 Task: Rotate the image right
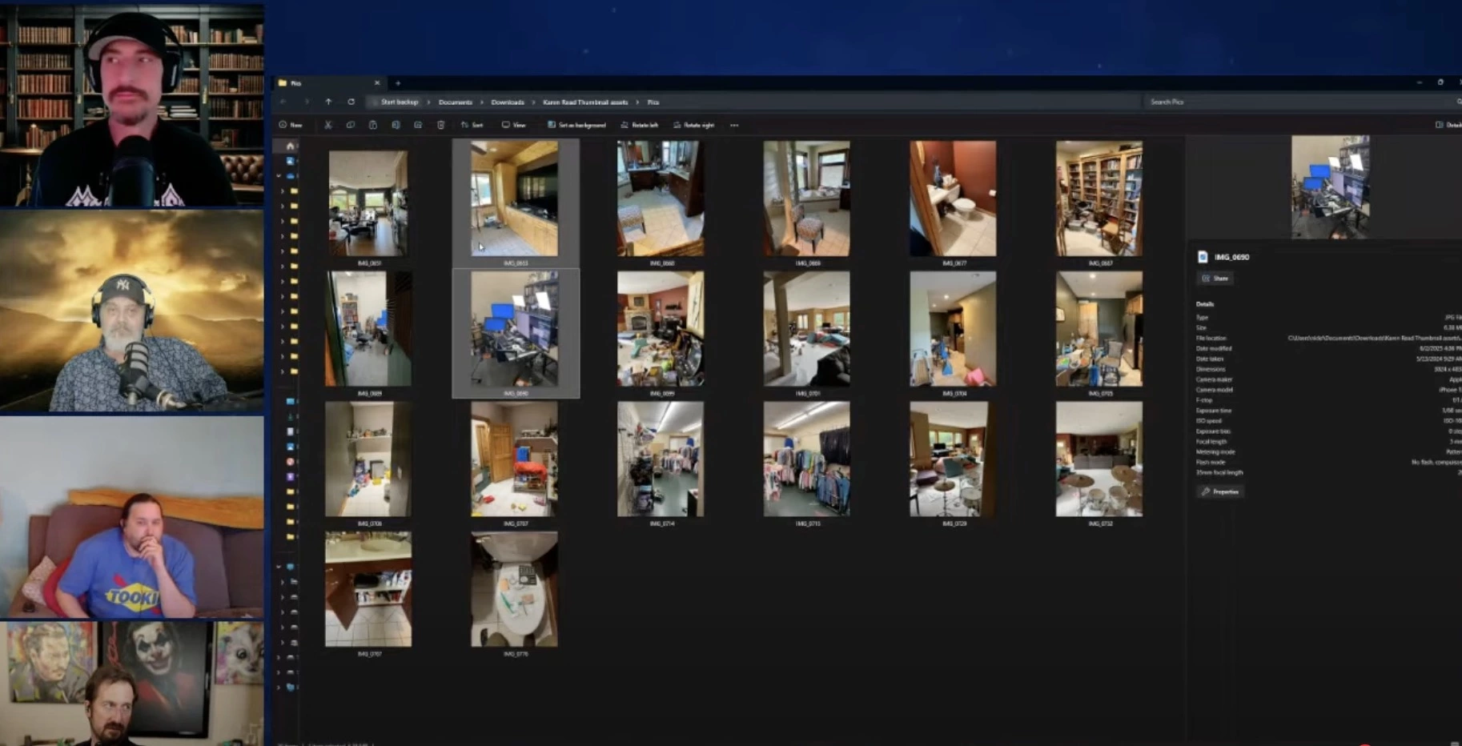coord(693,125)
